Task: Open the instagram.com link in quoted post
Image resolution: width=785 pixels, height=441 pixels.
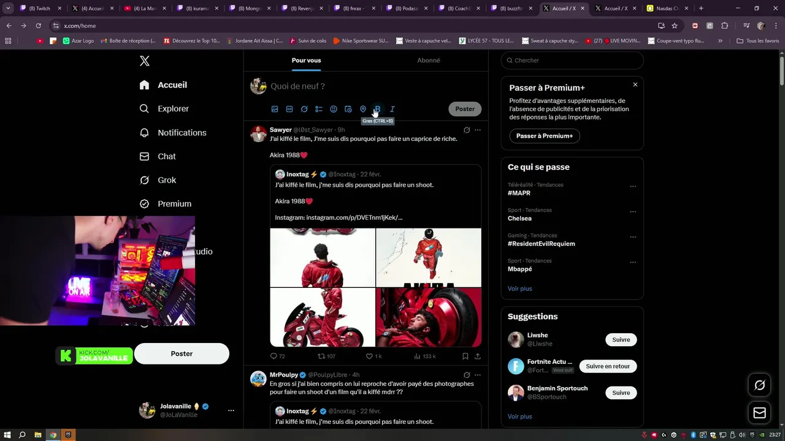Action: [x=354, y=217]
